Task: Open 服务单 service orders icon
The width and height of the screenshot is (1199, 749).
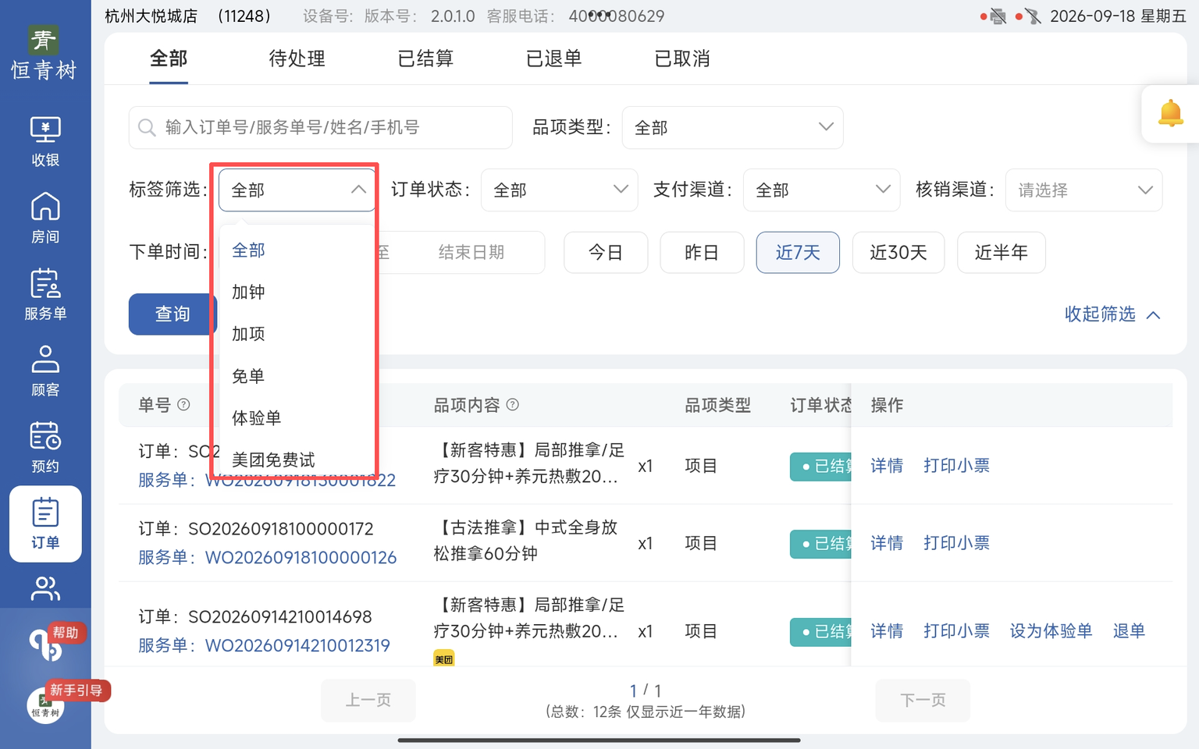Action: coord(45,294)
